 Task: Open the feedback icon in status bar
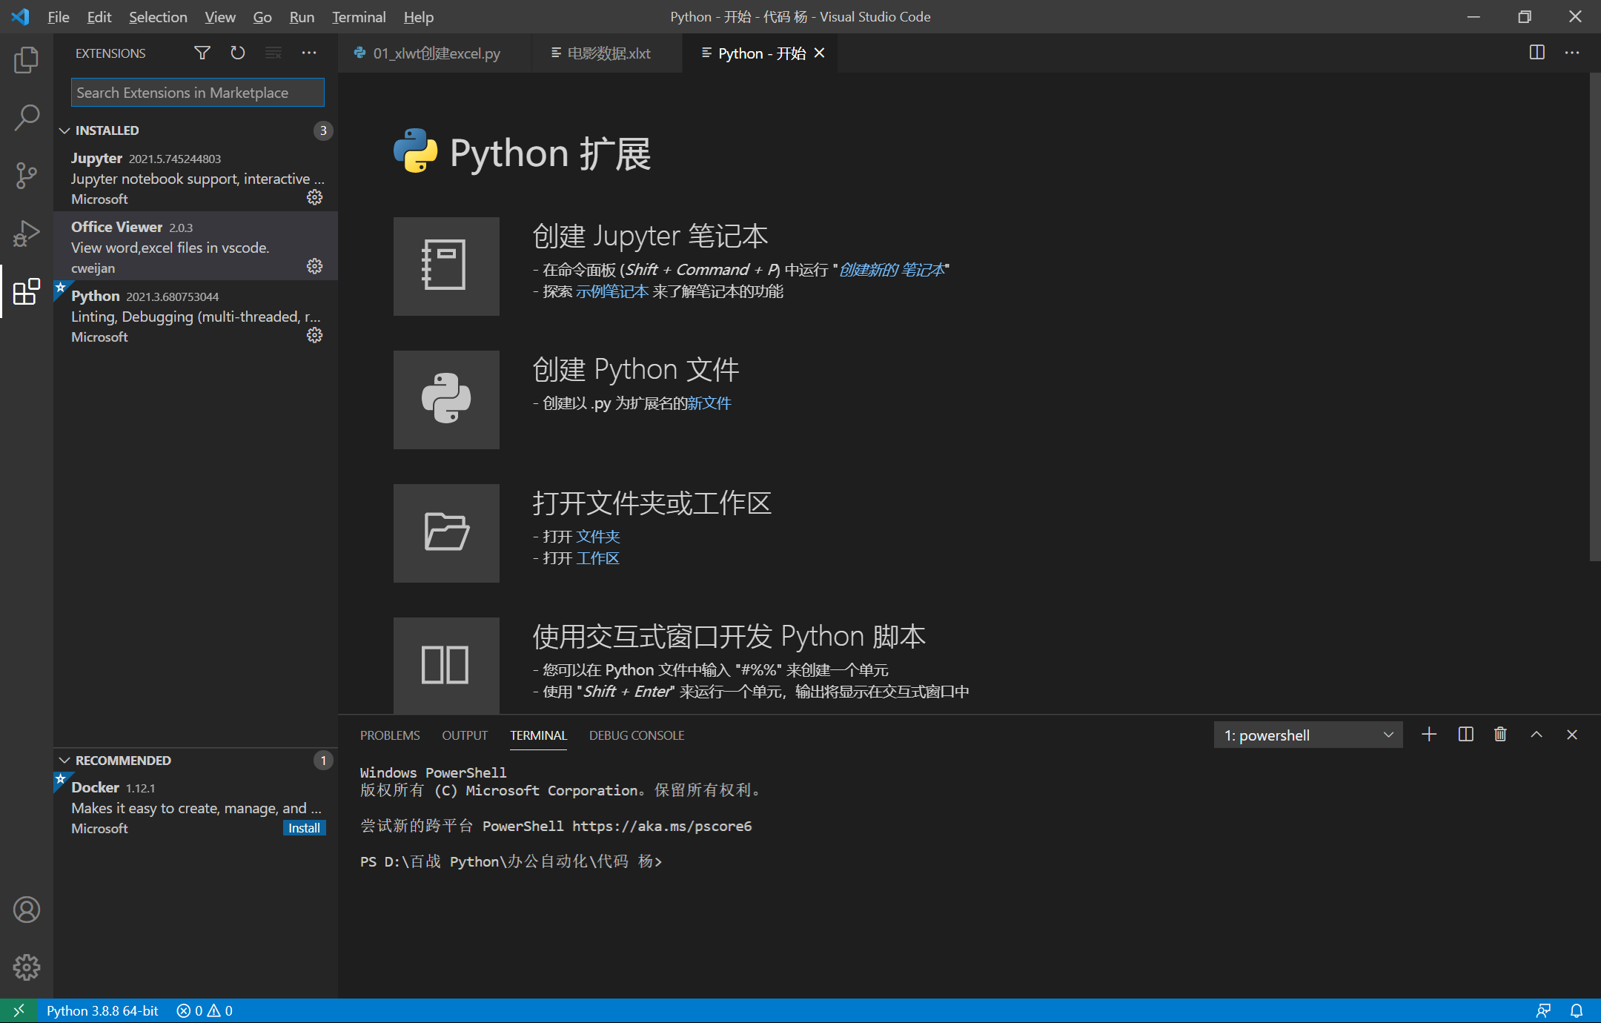(1543, 1010)
